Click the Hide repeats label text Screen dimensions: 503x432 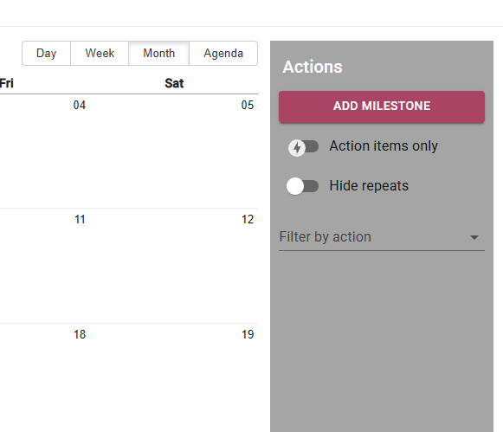coord(369,185)
